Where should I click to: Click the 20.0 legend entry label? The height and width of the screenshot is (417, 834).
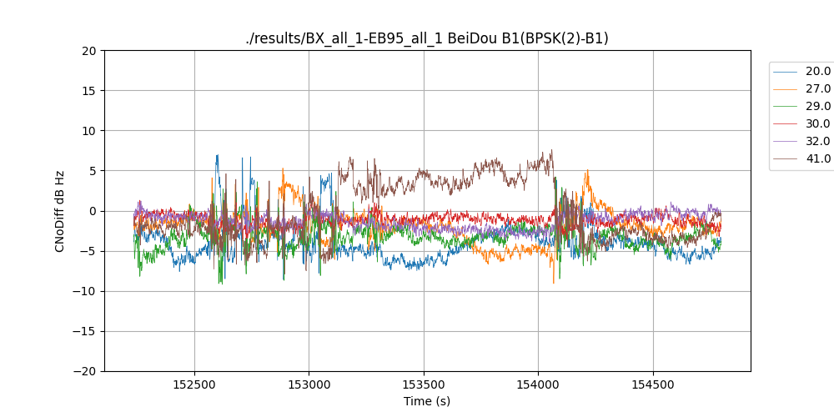point(817,71)
